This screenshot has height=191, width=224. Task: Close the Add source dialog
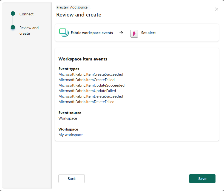(x=216, y=9)
